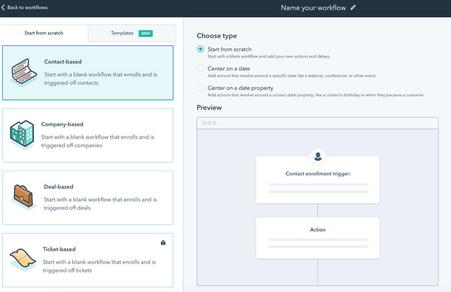Switch to the Start from scratch tab
The width and height of the screenshot is (451, 292).
point(44,33)
